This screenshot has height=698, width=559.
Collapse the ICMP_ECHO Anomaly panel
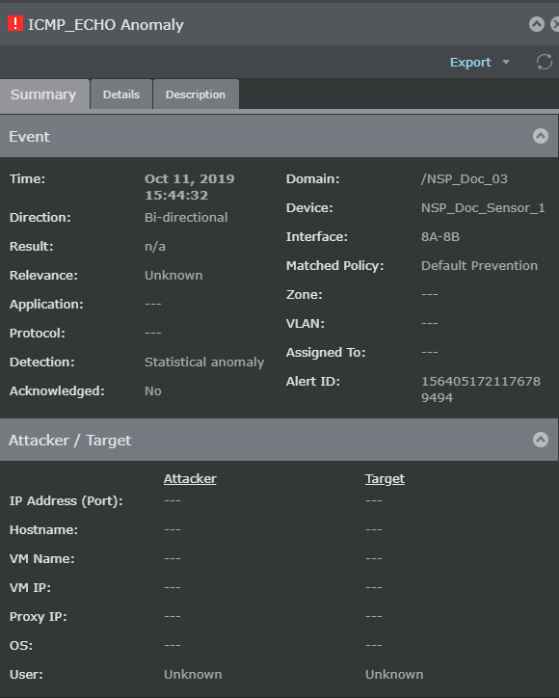tap(536, 24)
